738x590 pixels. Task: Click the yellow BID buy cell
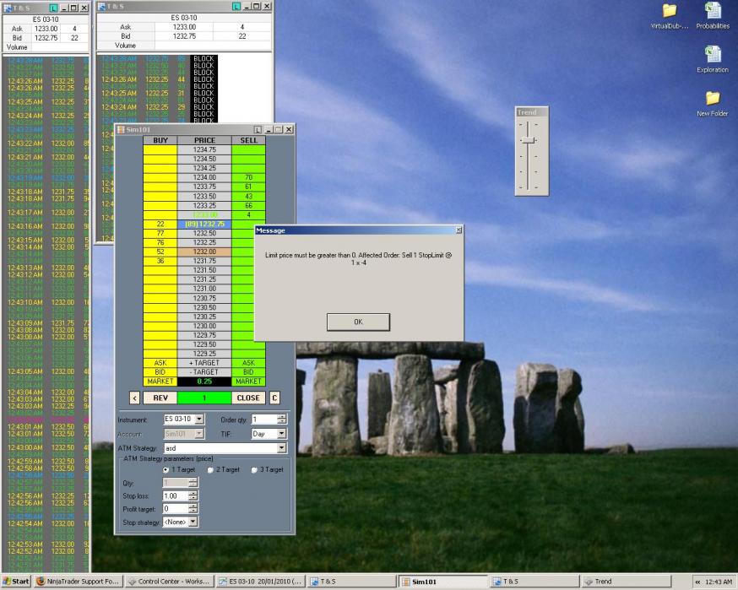click(160, 372)
